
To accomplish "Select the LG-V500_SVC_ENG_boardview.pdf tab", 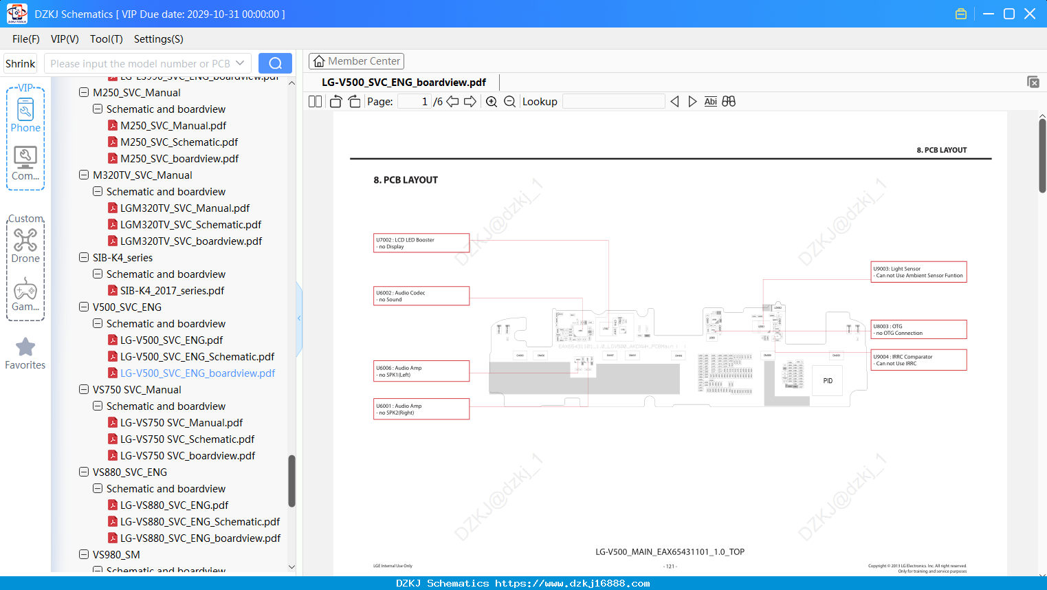I will point(404,82).
